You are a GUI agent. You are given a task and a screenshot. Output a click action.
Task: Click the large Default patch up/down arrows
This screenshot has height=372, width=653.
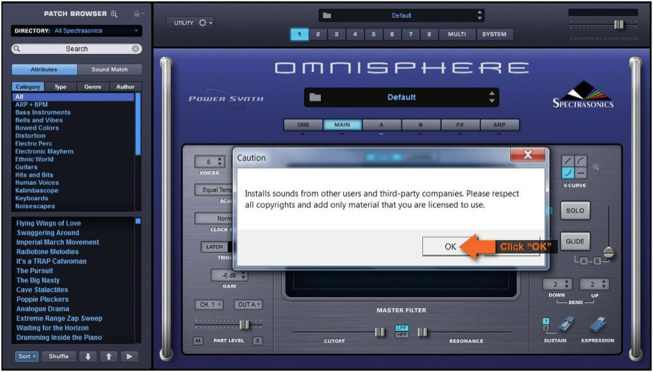coord(492,97)
